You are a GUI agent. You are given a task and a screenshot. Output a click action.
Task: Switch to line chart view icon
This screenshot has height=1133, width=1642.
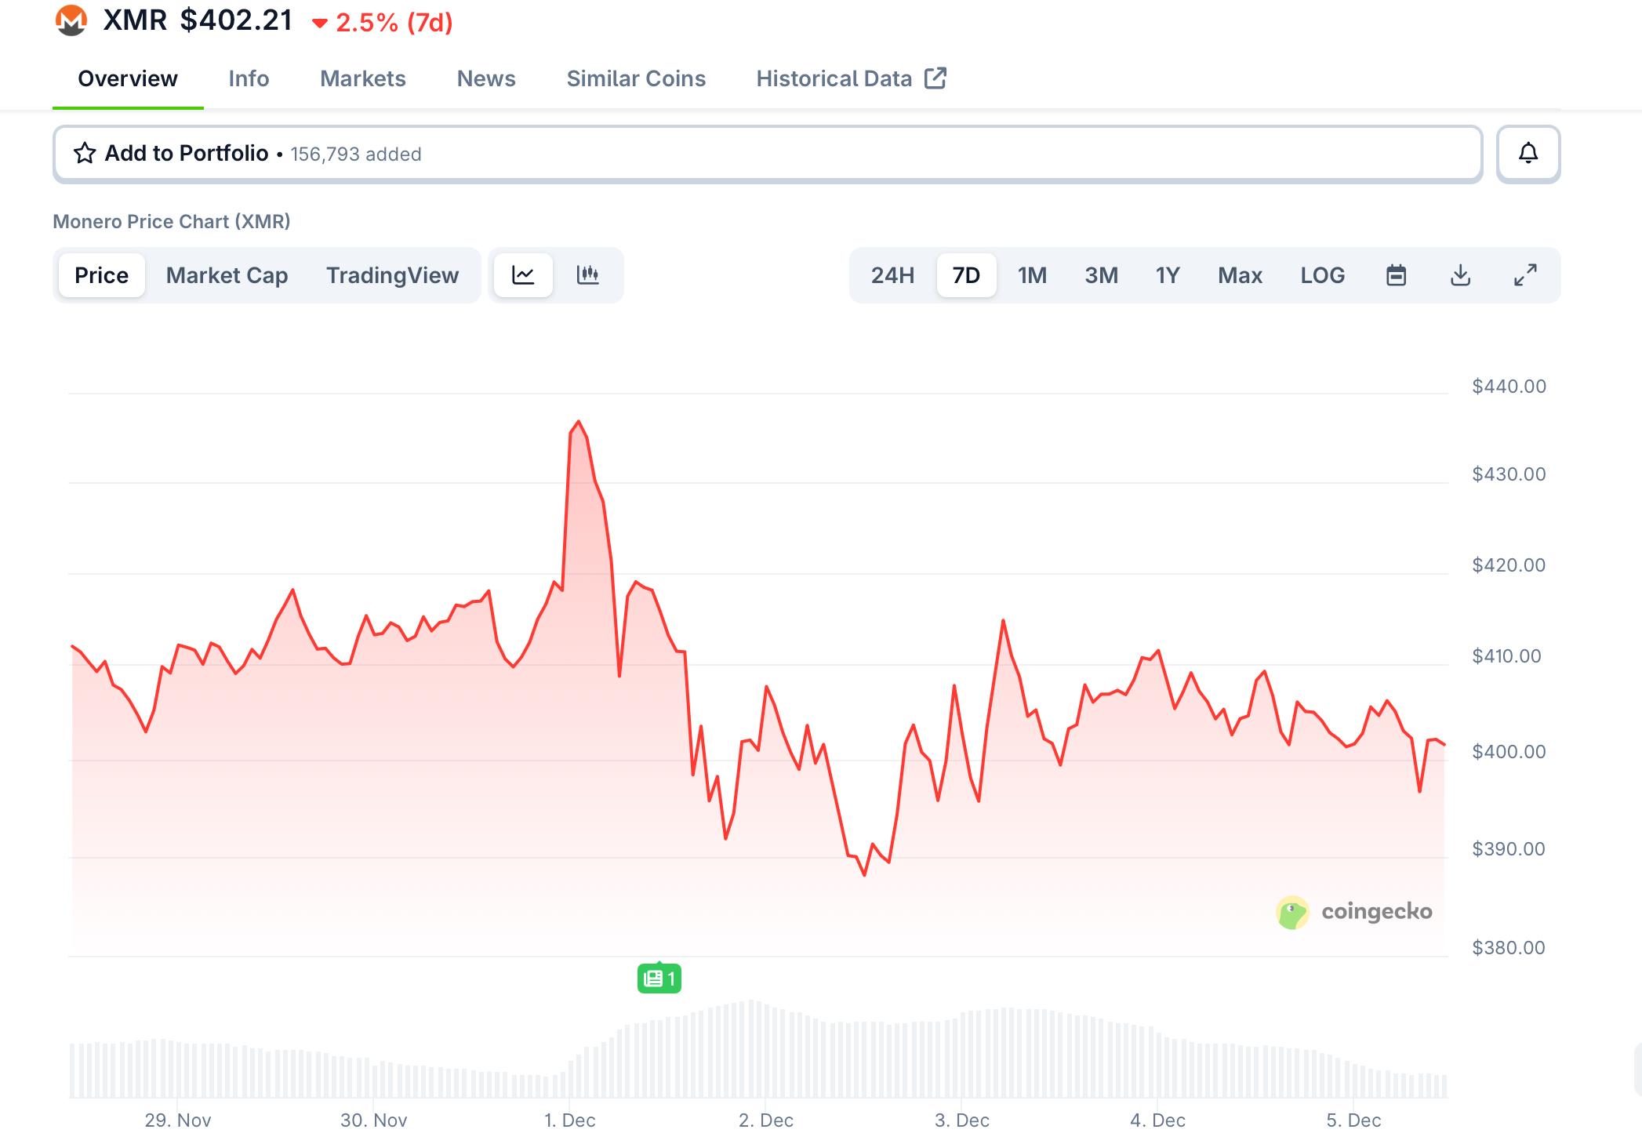(523, 275)
